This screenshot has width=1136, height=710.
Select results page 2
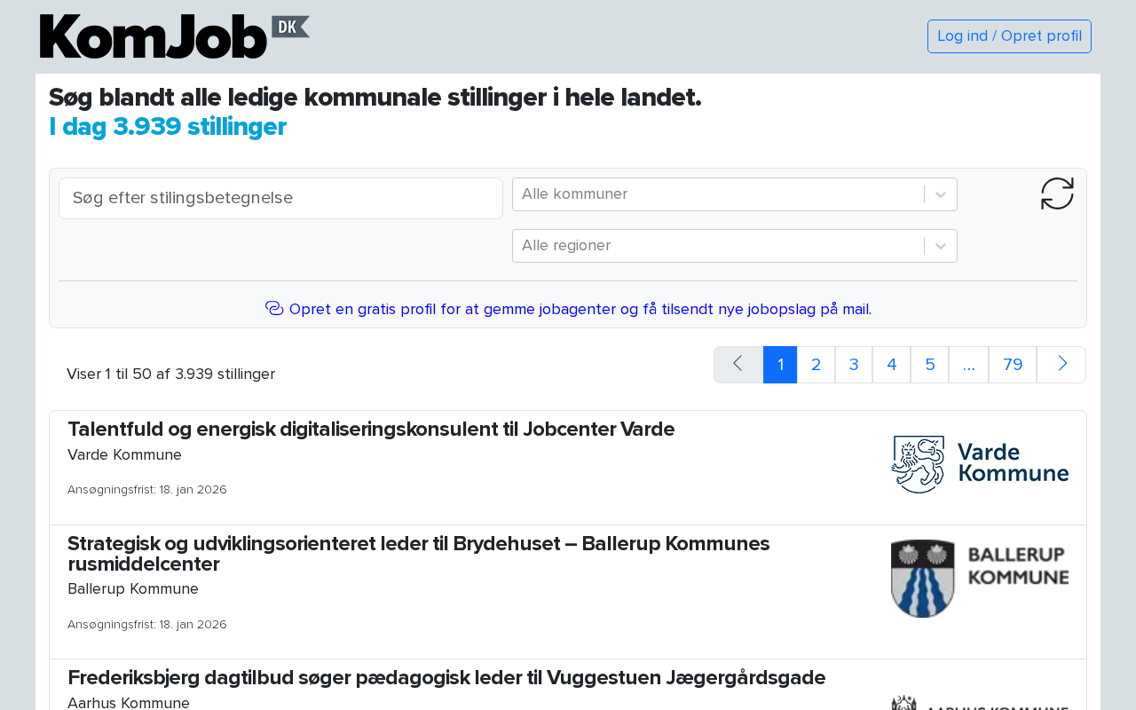coord(816,365)
